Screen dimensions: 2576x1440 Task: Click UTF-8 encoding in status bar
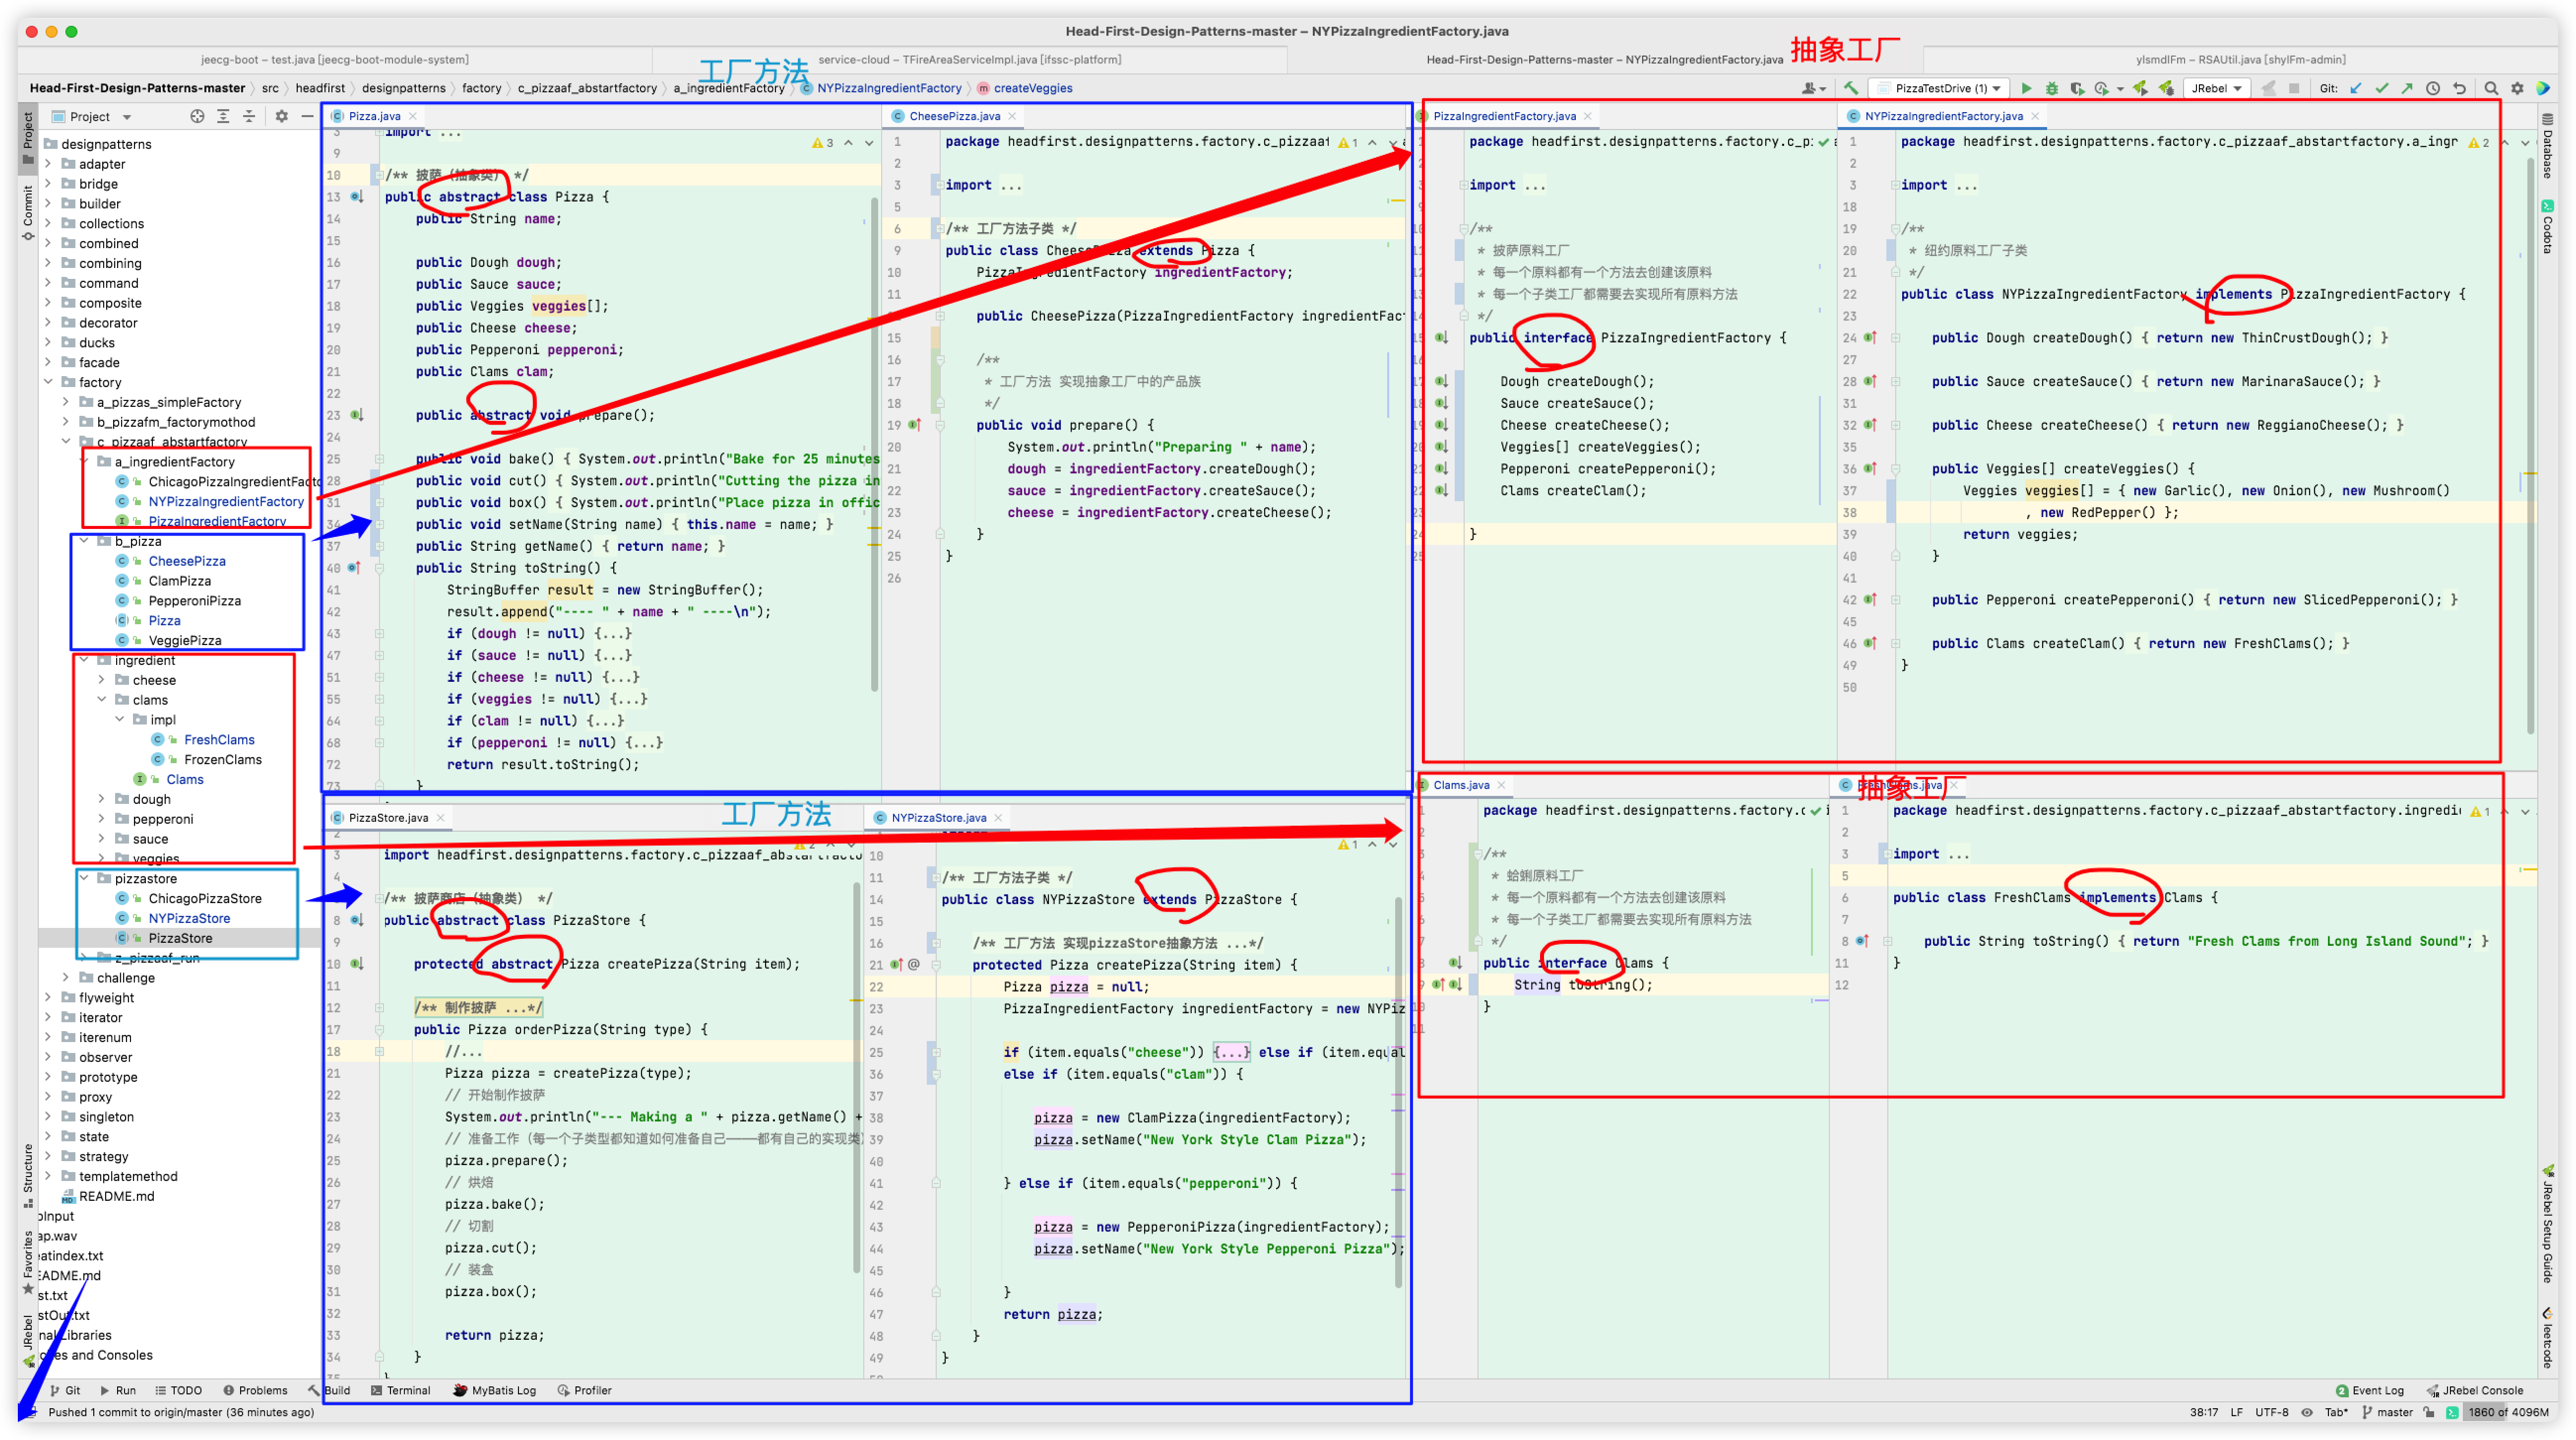pos(2272,1412)
